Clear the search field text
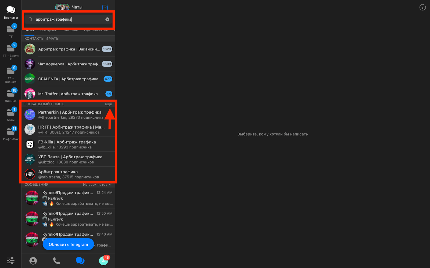 pyautogui.click(x=107, y=19)
